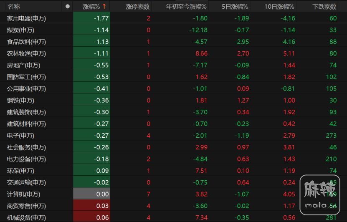The width and height of the screenshot is (347, 222).
Task: Sort by 下跌家数 column header
Action: [324, 7]
